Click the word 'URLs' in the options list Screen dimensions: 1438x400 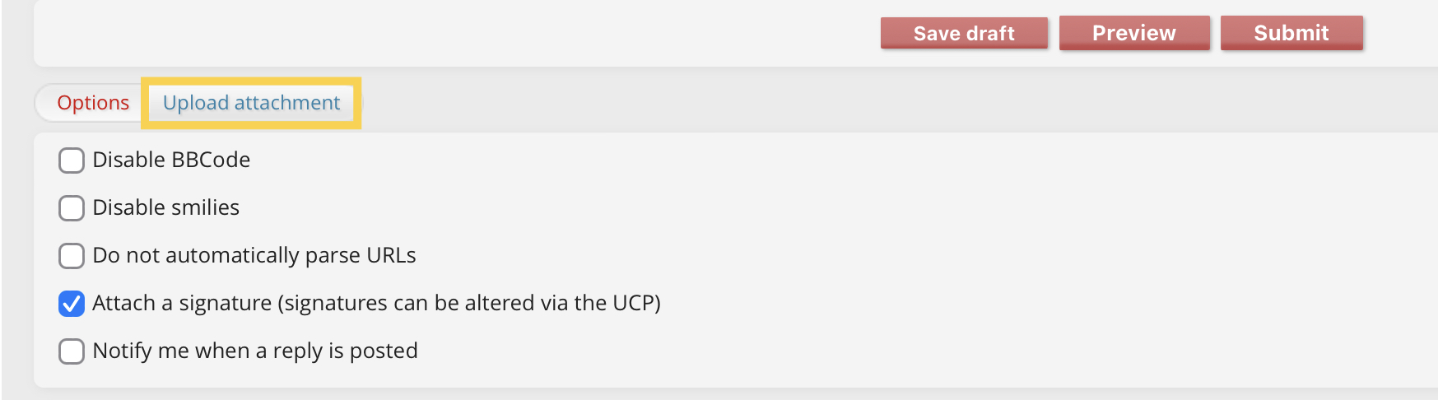(391, 255)
